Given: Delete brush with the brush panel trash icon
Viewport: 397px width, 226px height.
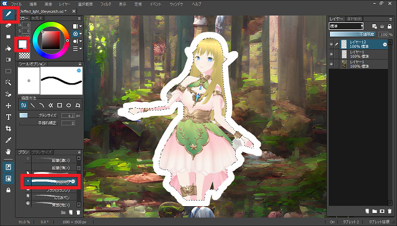Looking at the screenshot, I should coord(78,212).
